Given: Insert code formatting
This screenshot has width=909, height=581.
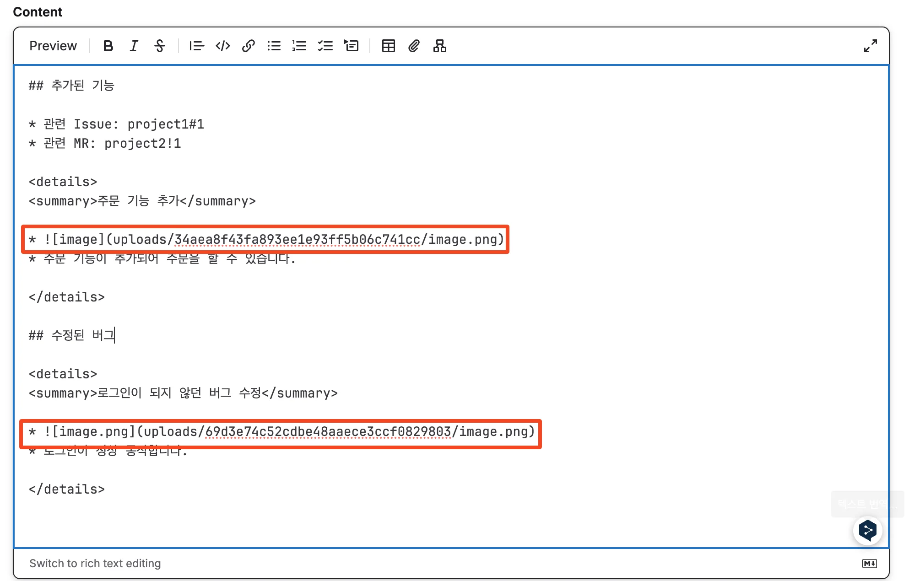Looking at the screenshot, I should click(x=223, y=46).
